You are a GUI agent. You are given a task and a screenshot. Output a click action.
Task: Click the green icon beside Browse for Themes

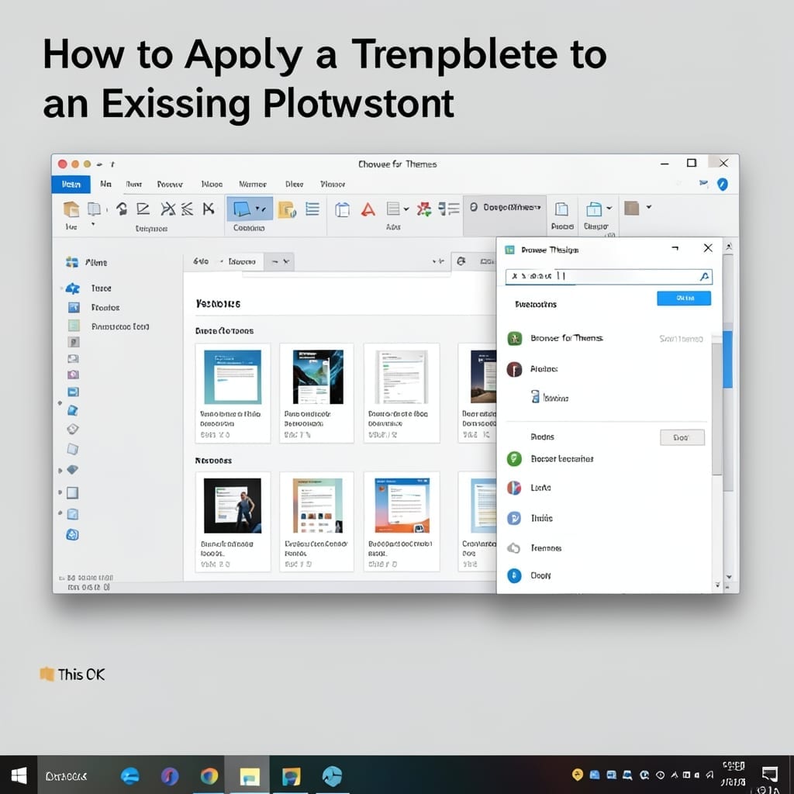pyautogui.click(x=515, y=338)
